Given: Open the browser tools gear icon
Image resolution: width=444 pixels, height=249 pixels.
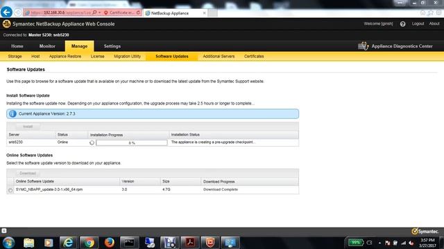Looking at the screenshot, I should pyautogui.click(x=438, y=13).
